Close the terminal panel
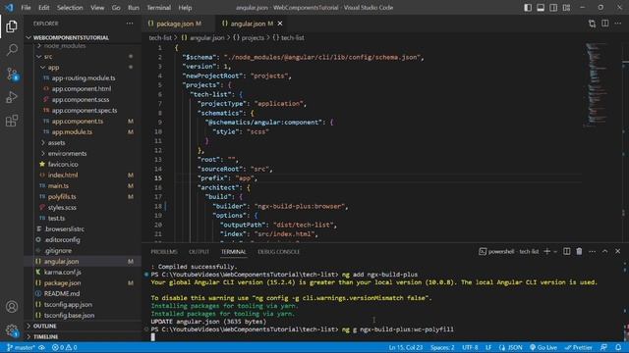The height and width of the screenshot is (353, 629). pyautogui.click(x=618, y=251)
